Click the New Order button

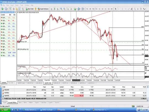(30, 9)
